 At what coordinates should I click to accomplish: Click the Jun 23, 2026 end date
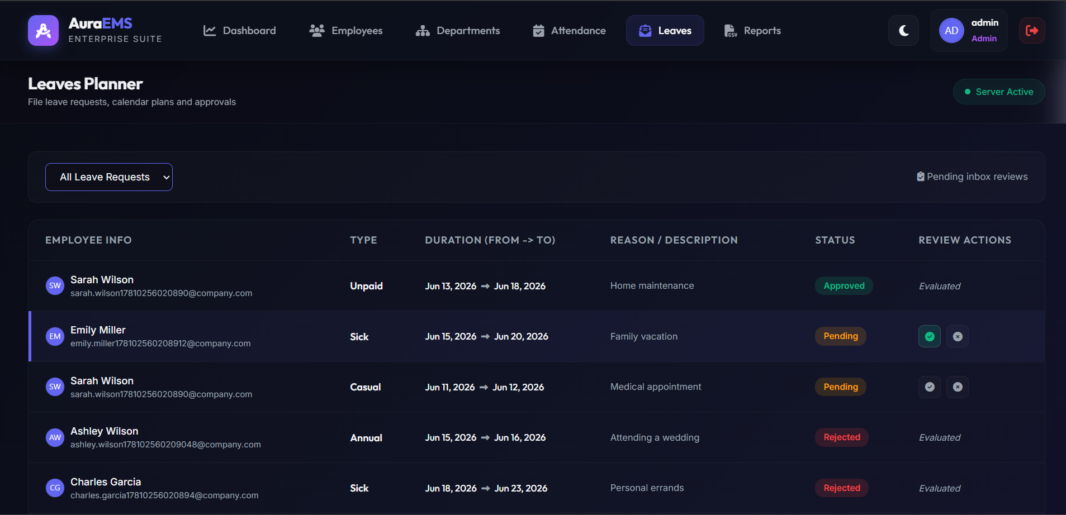click(x=521, y=488)
